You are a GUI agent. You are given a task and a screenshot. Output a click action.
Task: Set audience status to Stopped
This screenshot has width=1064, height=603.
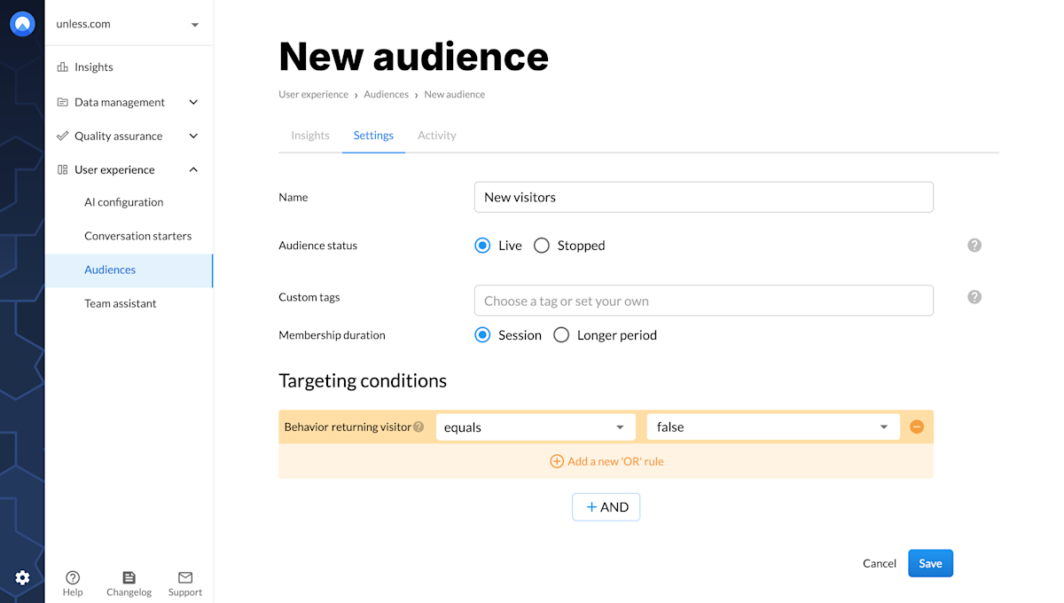click(x=542, y=246)
